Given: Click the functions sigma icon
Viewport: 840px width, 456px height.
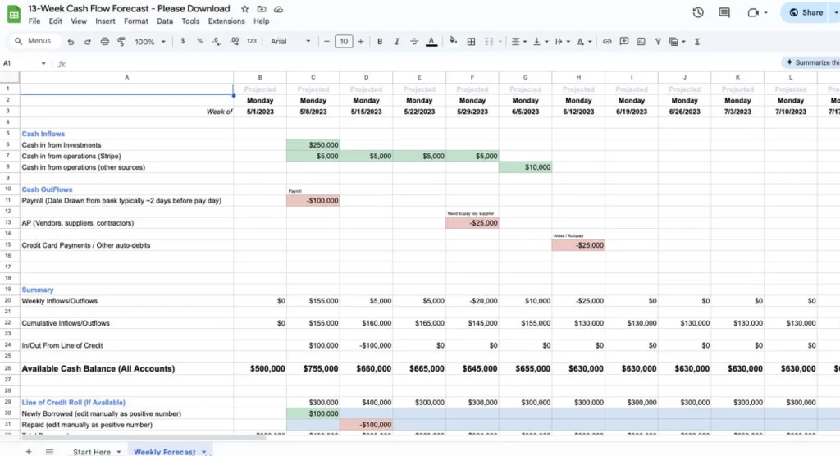Looking at the screenshot, I should click(697, 41).
